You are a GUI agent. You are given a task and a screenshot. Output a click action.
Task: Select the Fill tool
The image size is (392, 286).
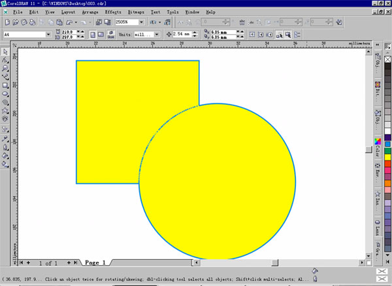(5, 156)
